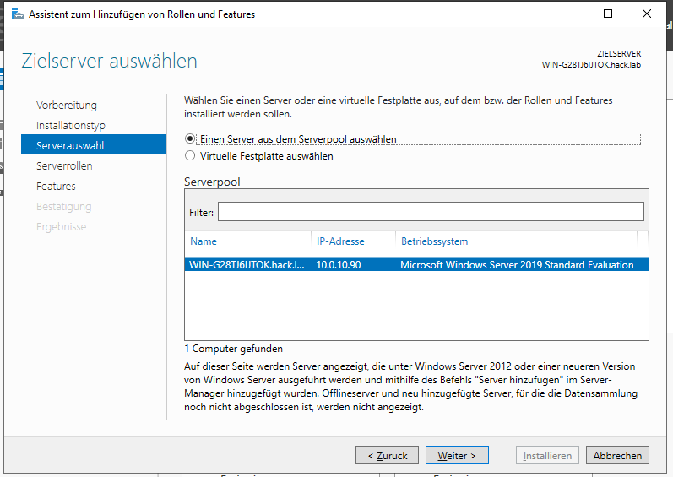Sort server list by Name column

point(204,241)
